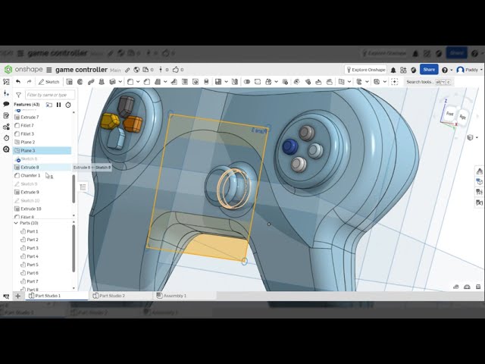Open the comments panel icon
485x364 pixels.
[x=6, y=105]
